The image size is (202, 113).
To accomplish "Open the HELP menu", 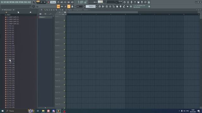I will 29,2.
